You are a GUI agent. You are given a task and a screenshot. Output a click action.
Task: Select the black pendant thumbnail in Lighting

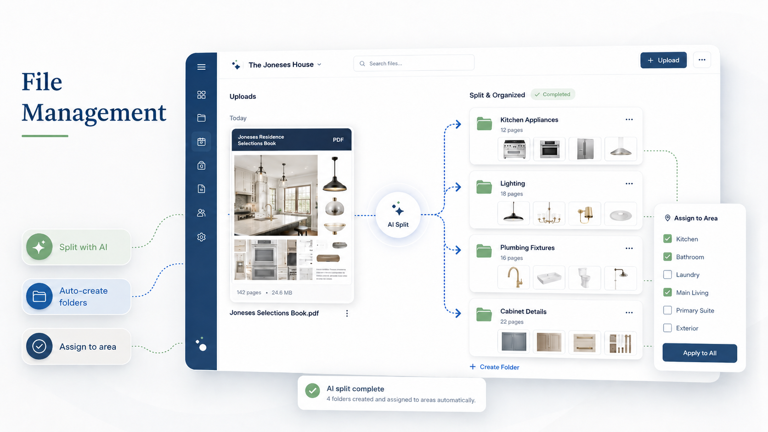(514, 213)
